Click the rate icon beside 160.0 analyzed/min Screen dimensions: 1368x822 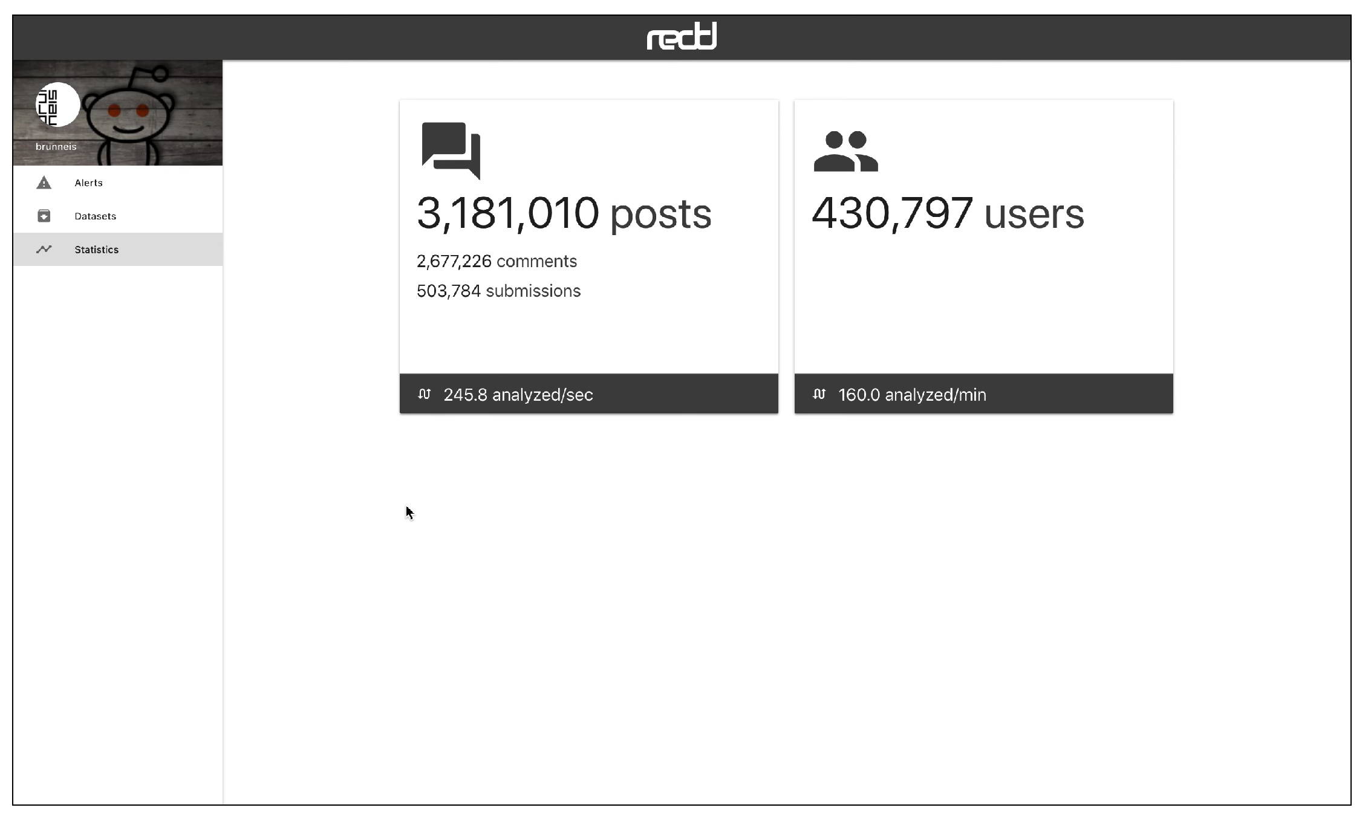(819, 394)
